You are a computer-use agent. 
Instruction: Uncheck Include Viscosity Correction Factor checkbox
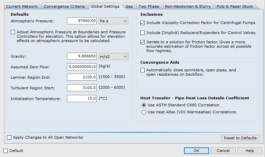point(143,23)
